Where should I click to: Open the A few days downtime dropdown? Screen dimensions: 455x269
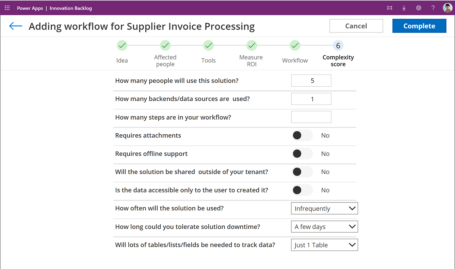(x=325, y=227)
